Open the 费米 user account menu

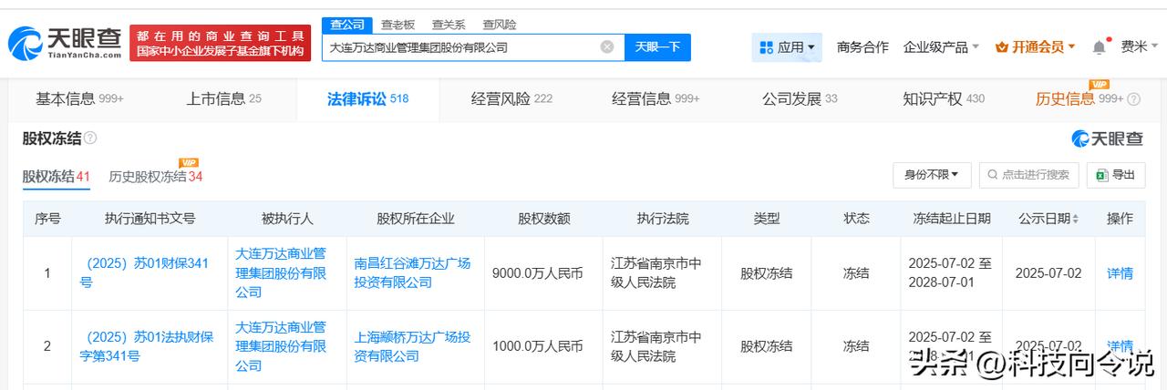point(1140,47)
